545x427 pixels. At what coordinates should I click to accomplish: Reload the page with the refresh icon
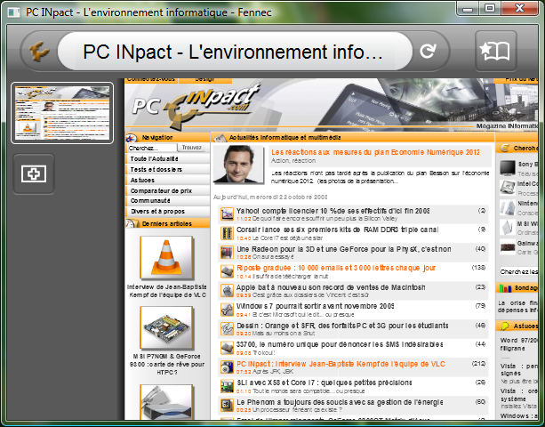point(429,51)
